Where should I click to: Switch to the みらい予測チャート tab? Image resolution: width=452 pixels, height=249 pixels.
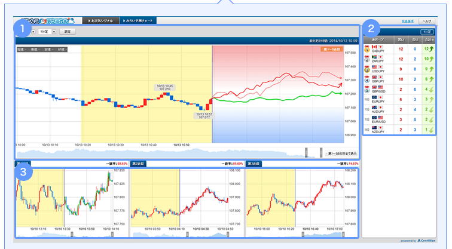pyautogui.click(x=138, y=20)
